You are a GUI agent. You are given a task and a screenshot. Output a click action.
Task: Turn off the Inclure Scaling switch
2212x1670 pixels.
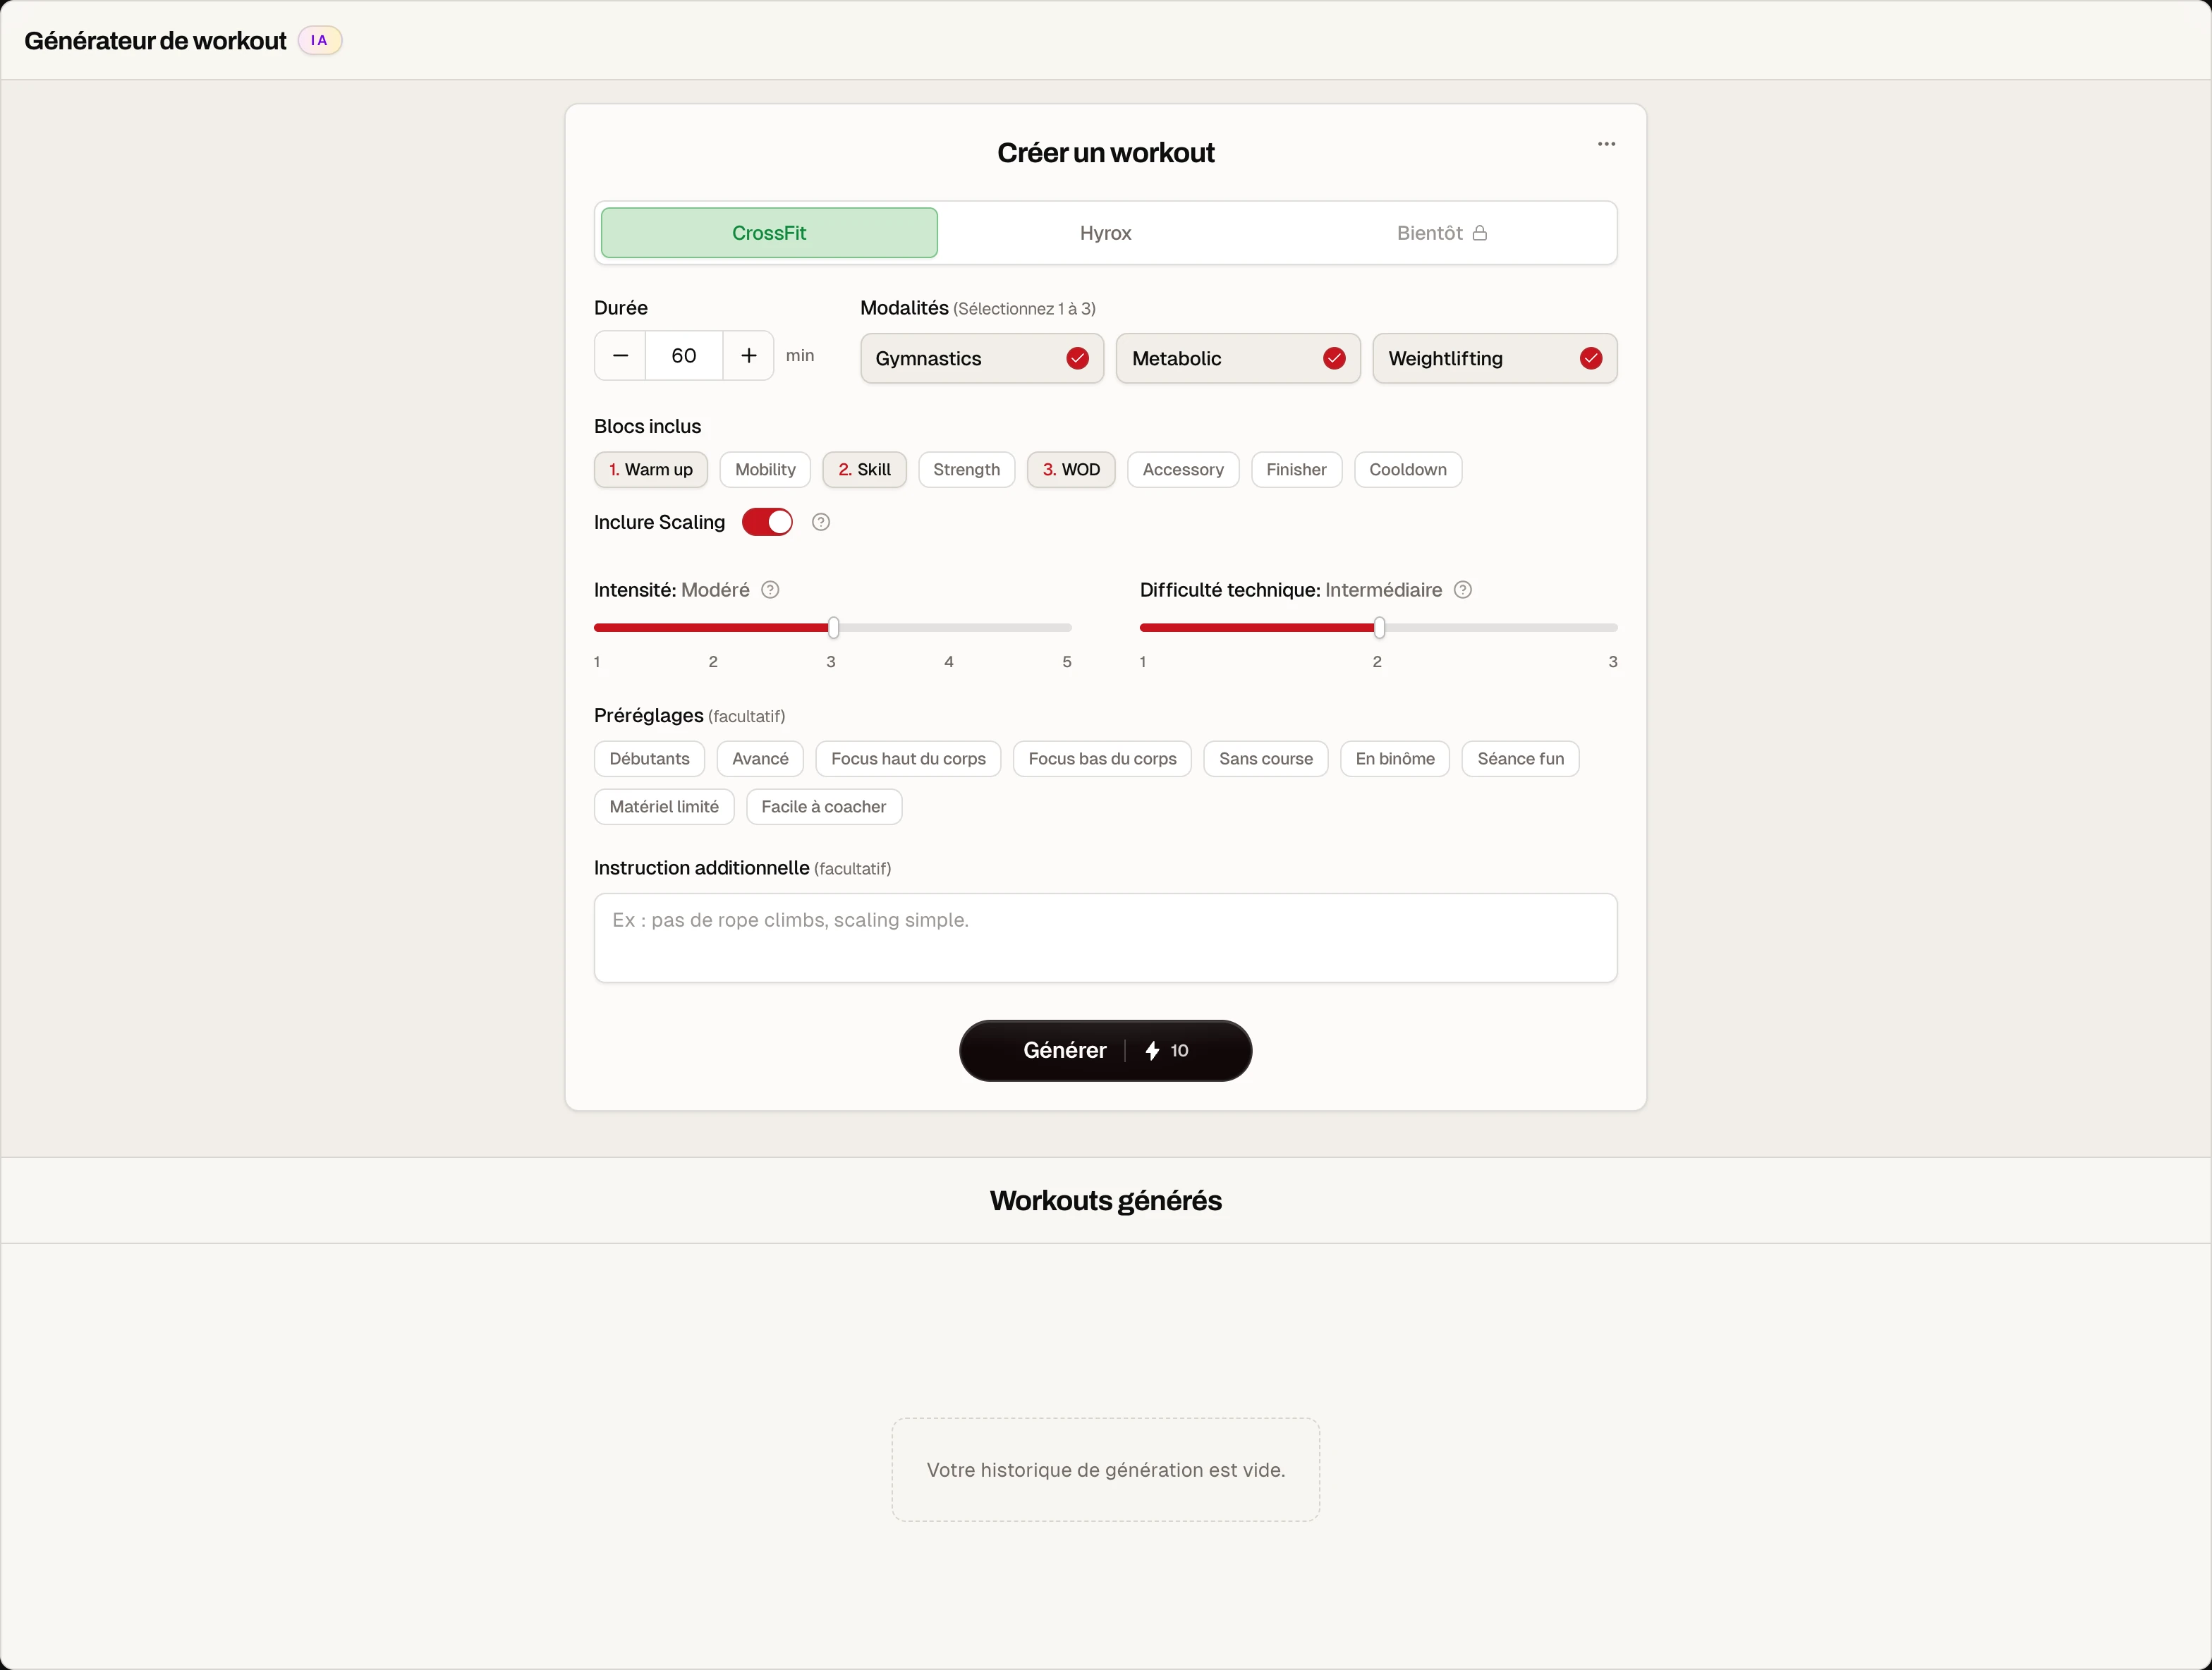pyautogui.click(x=767, y=522)
